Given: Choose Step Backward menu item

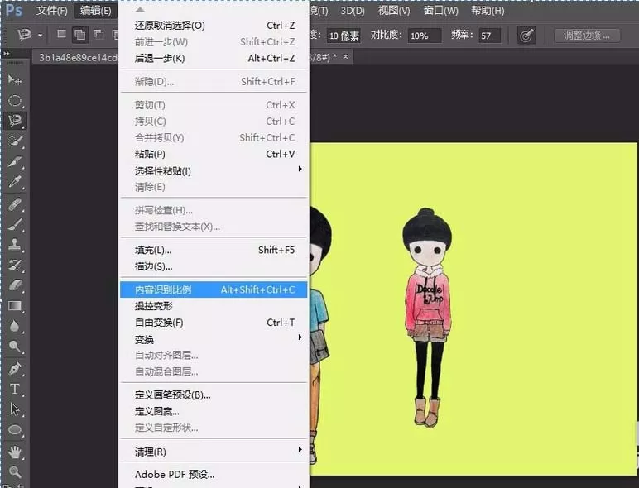Looking at the screenshot, I should click(x=214, y=58).
